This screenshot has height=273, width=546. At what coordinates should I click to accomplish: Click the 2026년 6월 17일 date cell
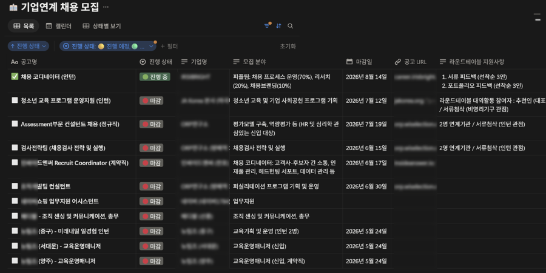(366, 163)
